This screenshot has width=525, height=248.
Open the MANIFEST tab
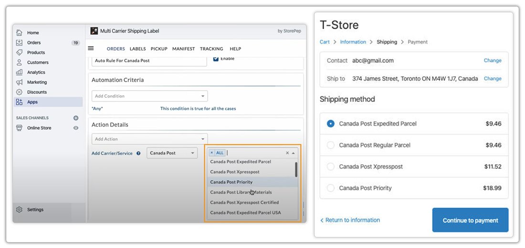[x=183, y=49]
